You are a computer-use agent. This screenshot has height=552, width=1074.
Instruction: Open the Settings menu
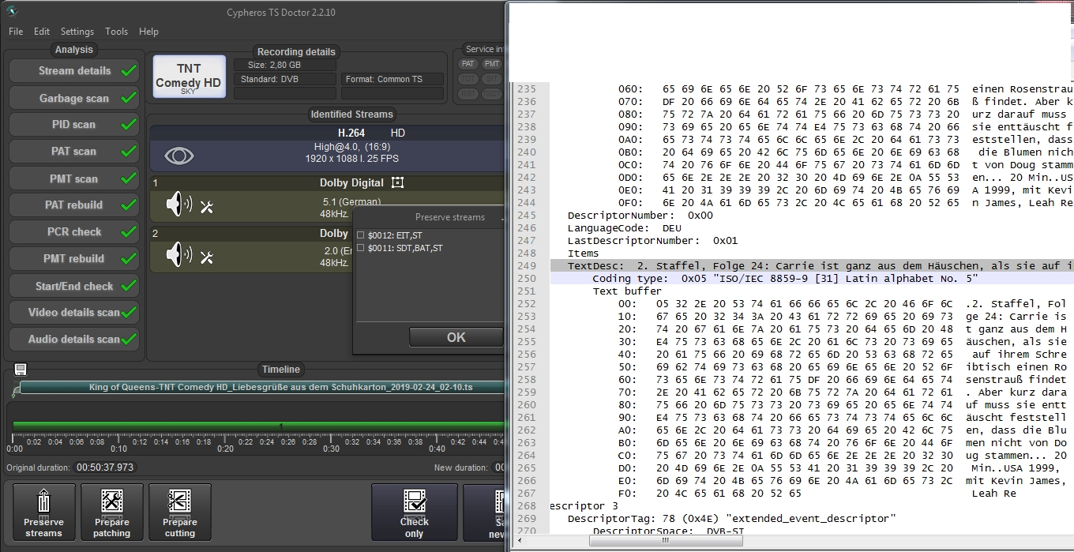[x=77, y=32]
